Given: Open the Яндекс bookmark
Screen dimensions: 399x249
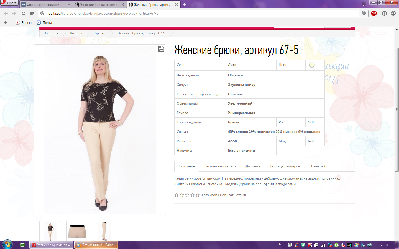Looking at the screenshot, I should point(24,23).
